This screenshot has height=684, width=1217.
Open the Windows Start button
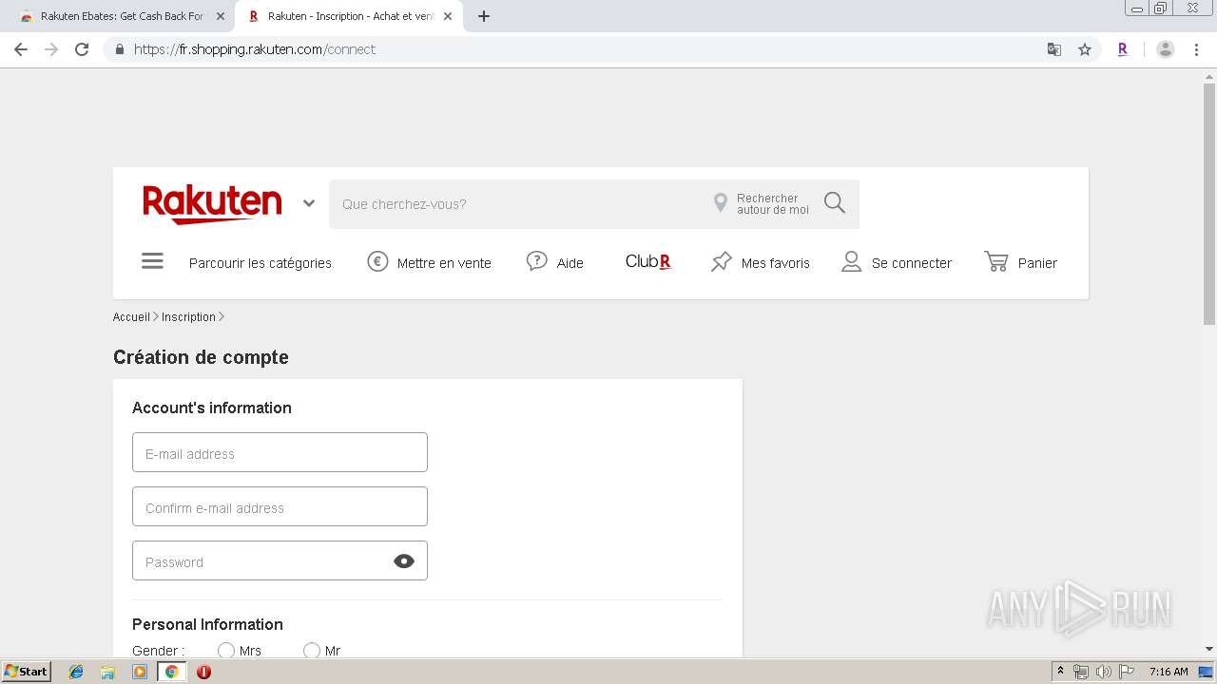[x=27, y=671]
